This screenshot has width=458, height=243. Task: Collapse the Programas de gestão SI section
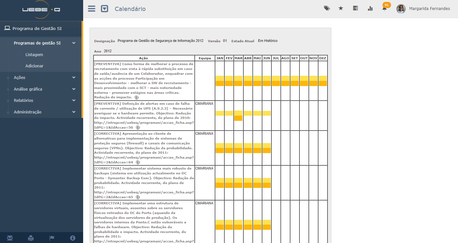74,43
